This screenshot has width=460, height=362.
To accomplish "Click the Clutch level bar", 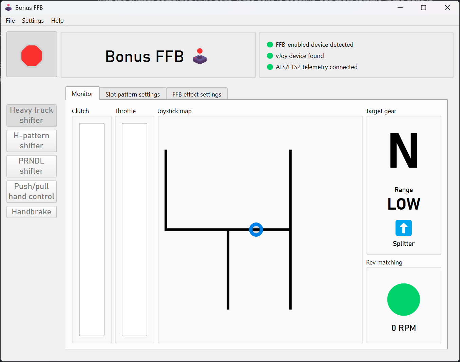I will click(x=92, y=230).
